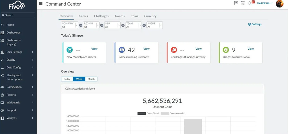This screenshot has height=134, width=288.
Task: Open the TEAM filter dropdown
Action: coord(133,25)
